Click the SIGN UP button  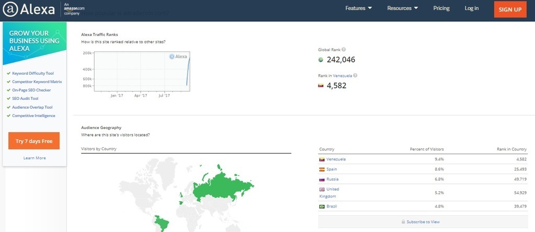[510, 9]
